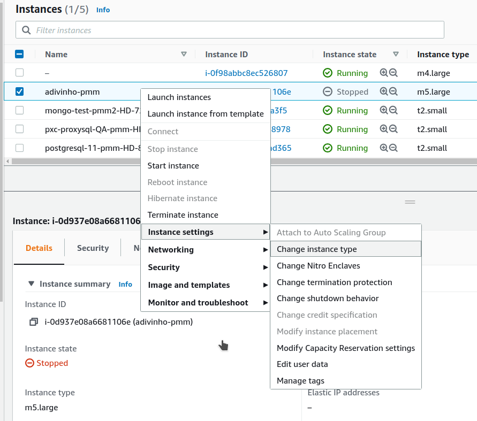The width and height of the screenshot is (477, 421).
Task: Expand the Networking submenu
Action: coord(205,250)
